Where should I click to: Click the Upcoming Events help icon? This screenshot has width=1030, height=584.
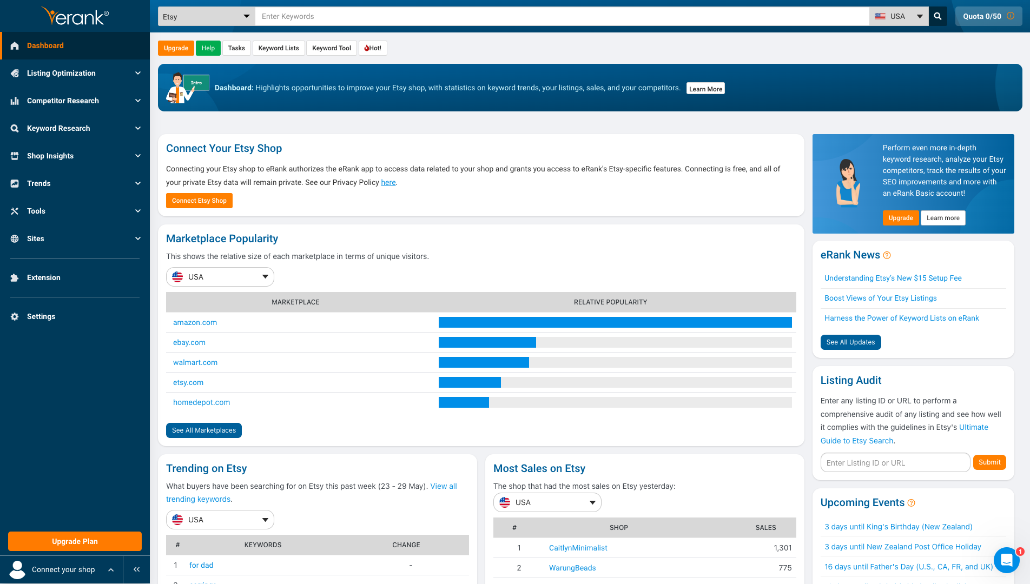[911, 503]
